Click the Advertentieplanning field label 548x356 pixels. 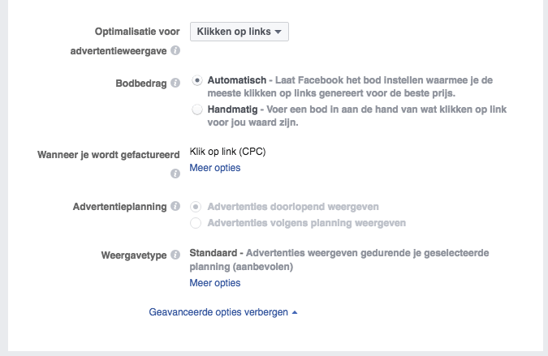[120, 207]
